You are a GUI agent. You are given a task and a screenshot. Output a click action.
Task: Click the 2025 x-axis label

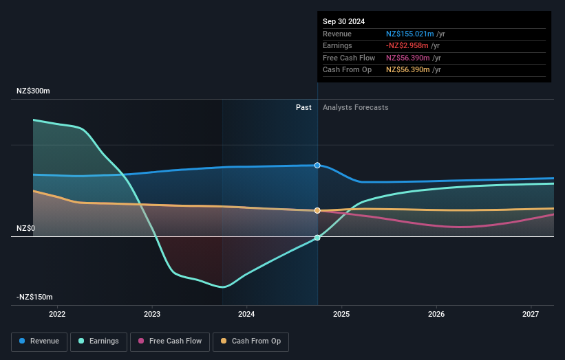pyautogui.click(x=341, y=314)
